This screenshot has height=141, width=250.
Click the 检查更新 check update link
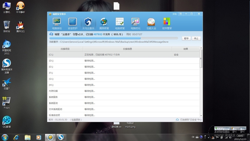(x=76, y=120)
